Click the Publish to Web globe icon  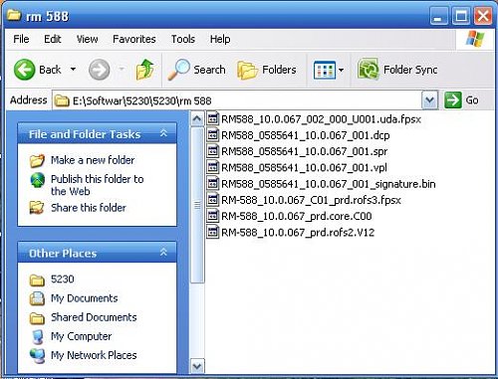coord(38,180)
